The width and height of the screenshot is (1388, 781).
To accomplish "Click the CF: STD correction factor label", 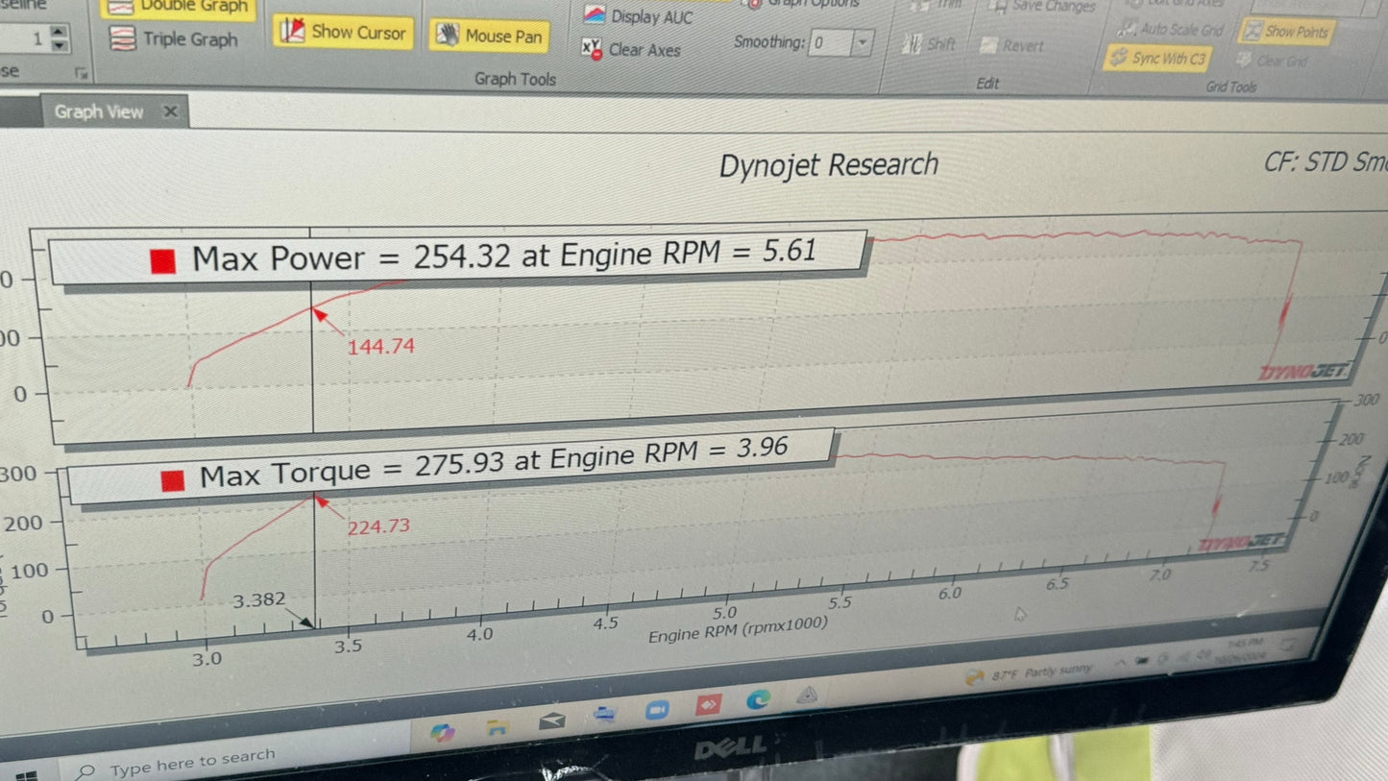I will click(1326, 162).
